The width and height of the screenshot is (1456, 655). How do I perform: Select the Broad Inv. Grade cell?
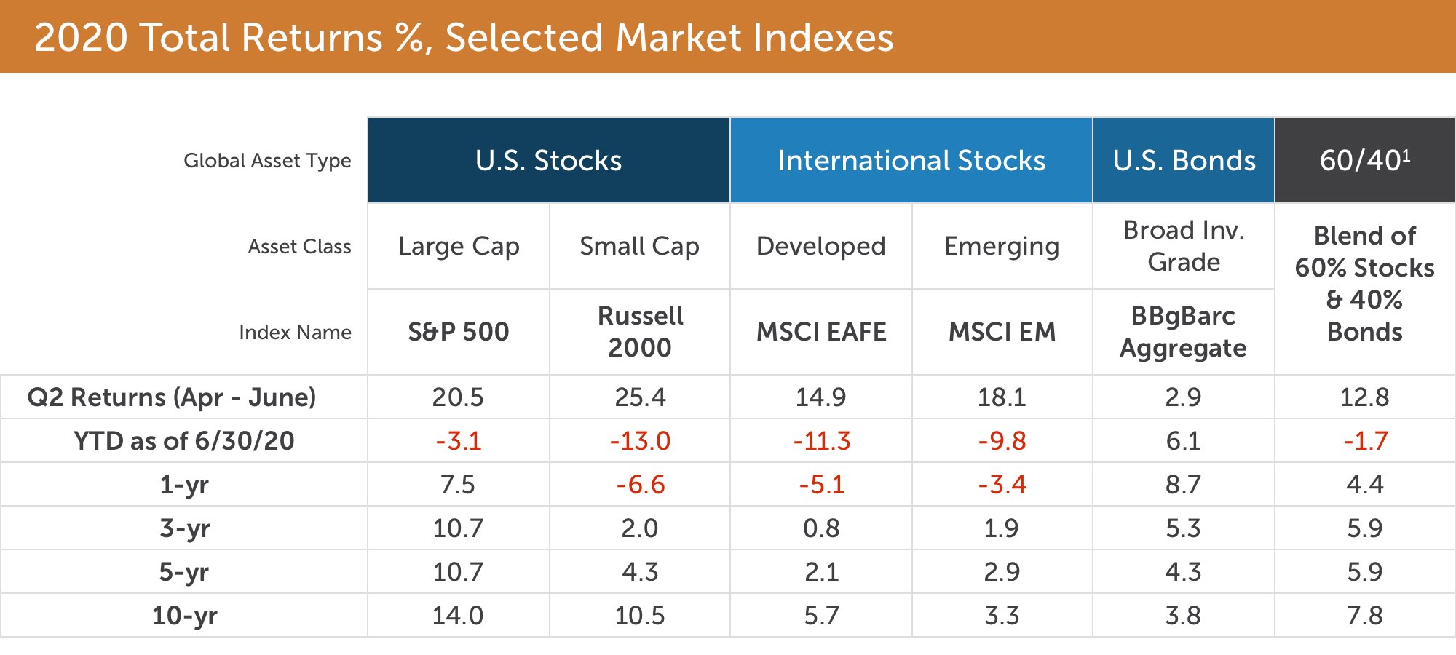pos(1184,246)
